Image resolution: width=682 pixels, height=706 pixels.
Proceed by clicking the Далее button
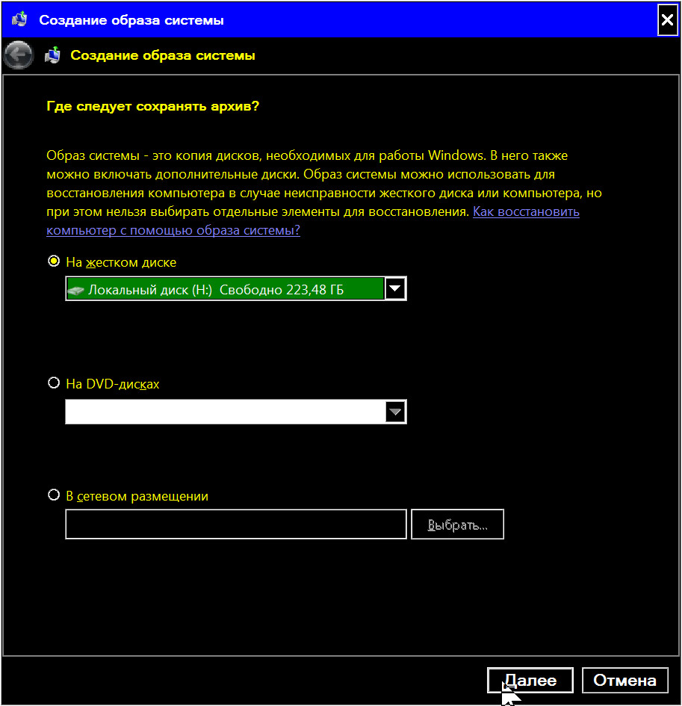[530, 681]
